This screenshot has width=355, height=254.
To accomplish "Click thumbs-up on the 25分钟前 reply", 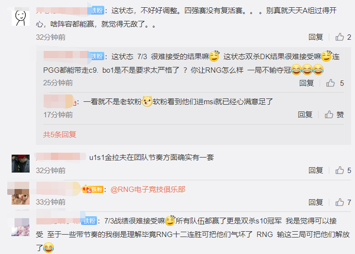I will pos(330,83).
